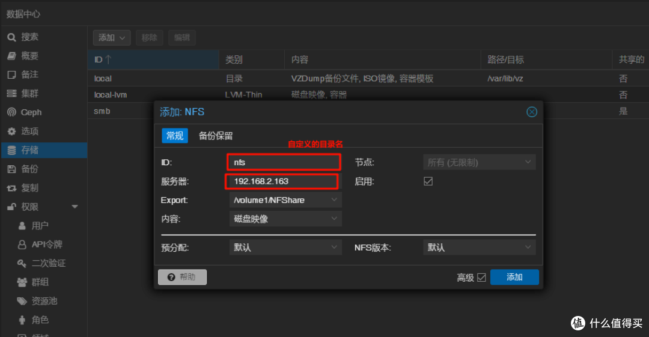
Task: Open the 添加 dropdown in toolbar
Action: (x=112, y=38)
